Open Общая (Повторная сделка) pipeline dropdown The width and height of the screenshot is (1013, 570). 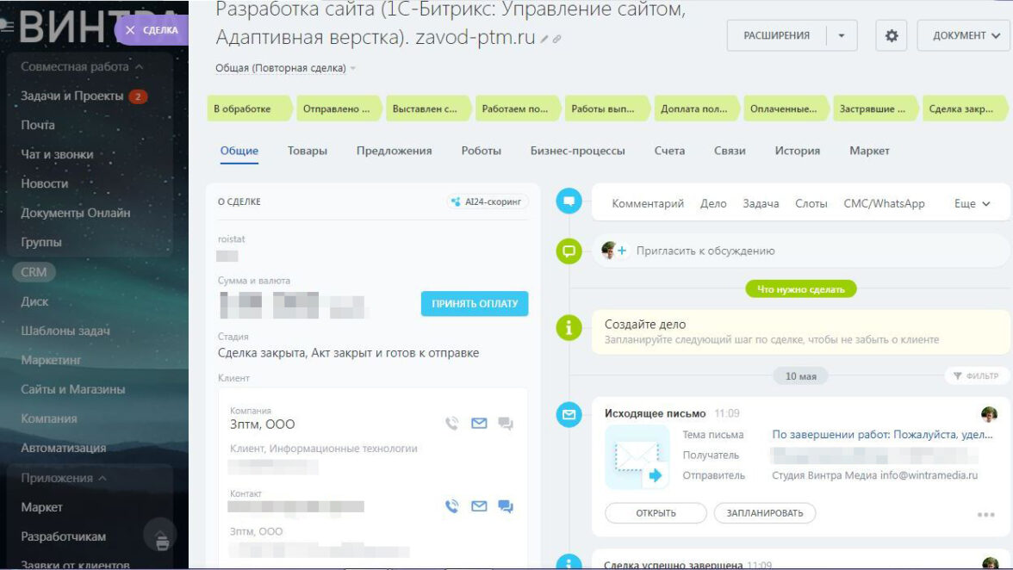point(286,68)
